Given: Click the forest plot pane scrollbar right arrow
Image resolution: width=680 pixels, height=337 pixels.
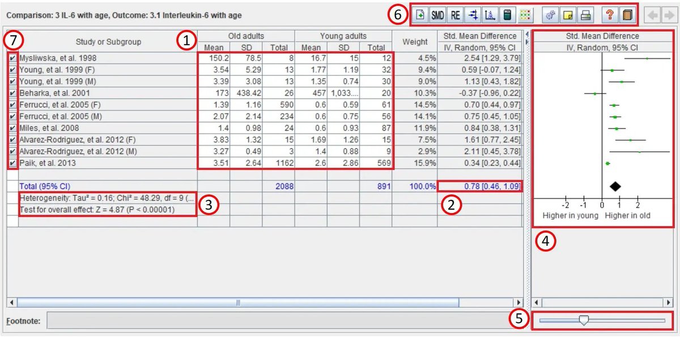Looking at the screenshot, I should tap(668, 302).
